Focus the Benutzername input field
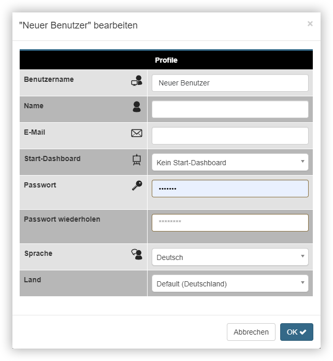The image size is (333, 361). pyautogui.click(x=230, y=83)
